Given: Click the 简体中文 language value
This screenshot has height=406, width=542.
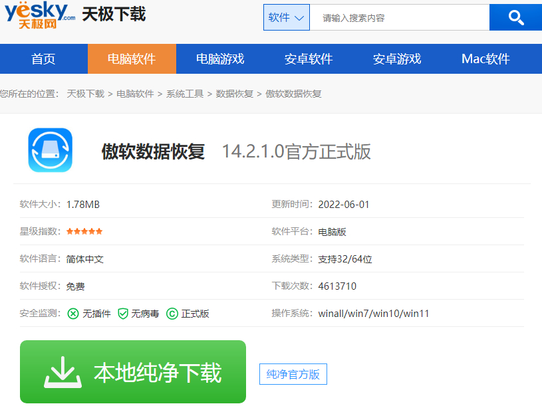Looking at the screenshot, I should [x=85, y=259].
